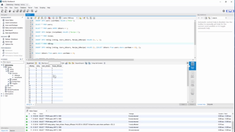The image size is (235, 132).
Task: Commit transaction icon
Action: (53, 18)
